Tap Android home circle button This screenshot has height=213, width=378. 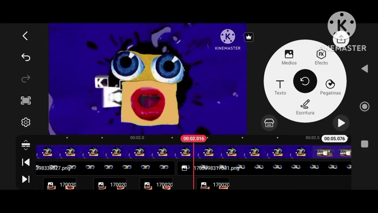point(364,106)
